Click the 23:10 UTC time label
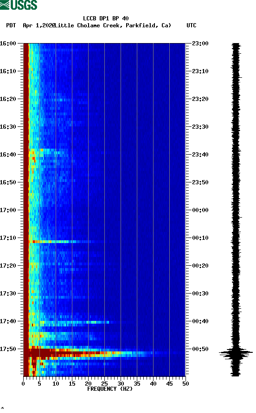The image size is (256, 413). (x=200, y=71)
